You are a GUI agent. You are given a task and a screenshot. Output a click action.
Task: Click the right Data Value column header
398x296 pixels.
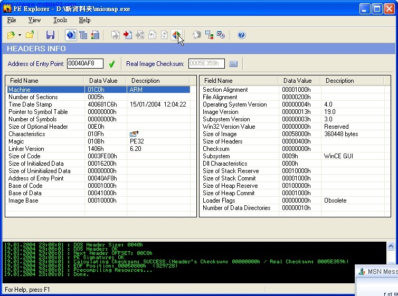click(299, 81)
